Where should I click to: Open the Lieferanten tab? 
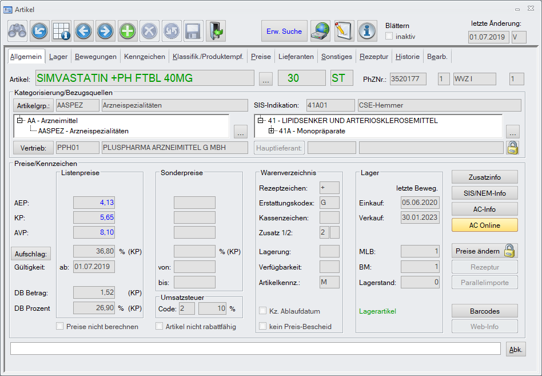pos(296,57)
